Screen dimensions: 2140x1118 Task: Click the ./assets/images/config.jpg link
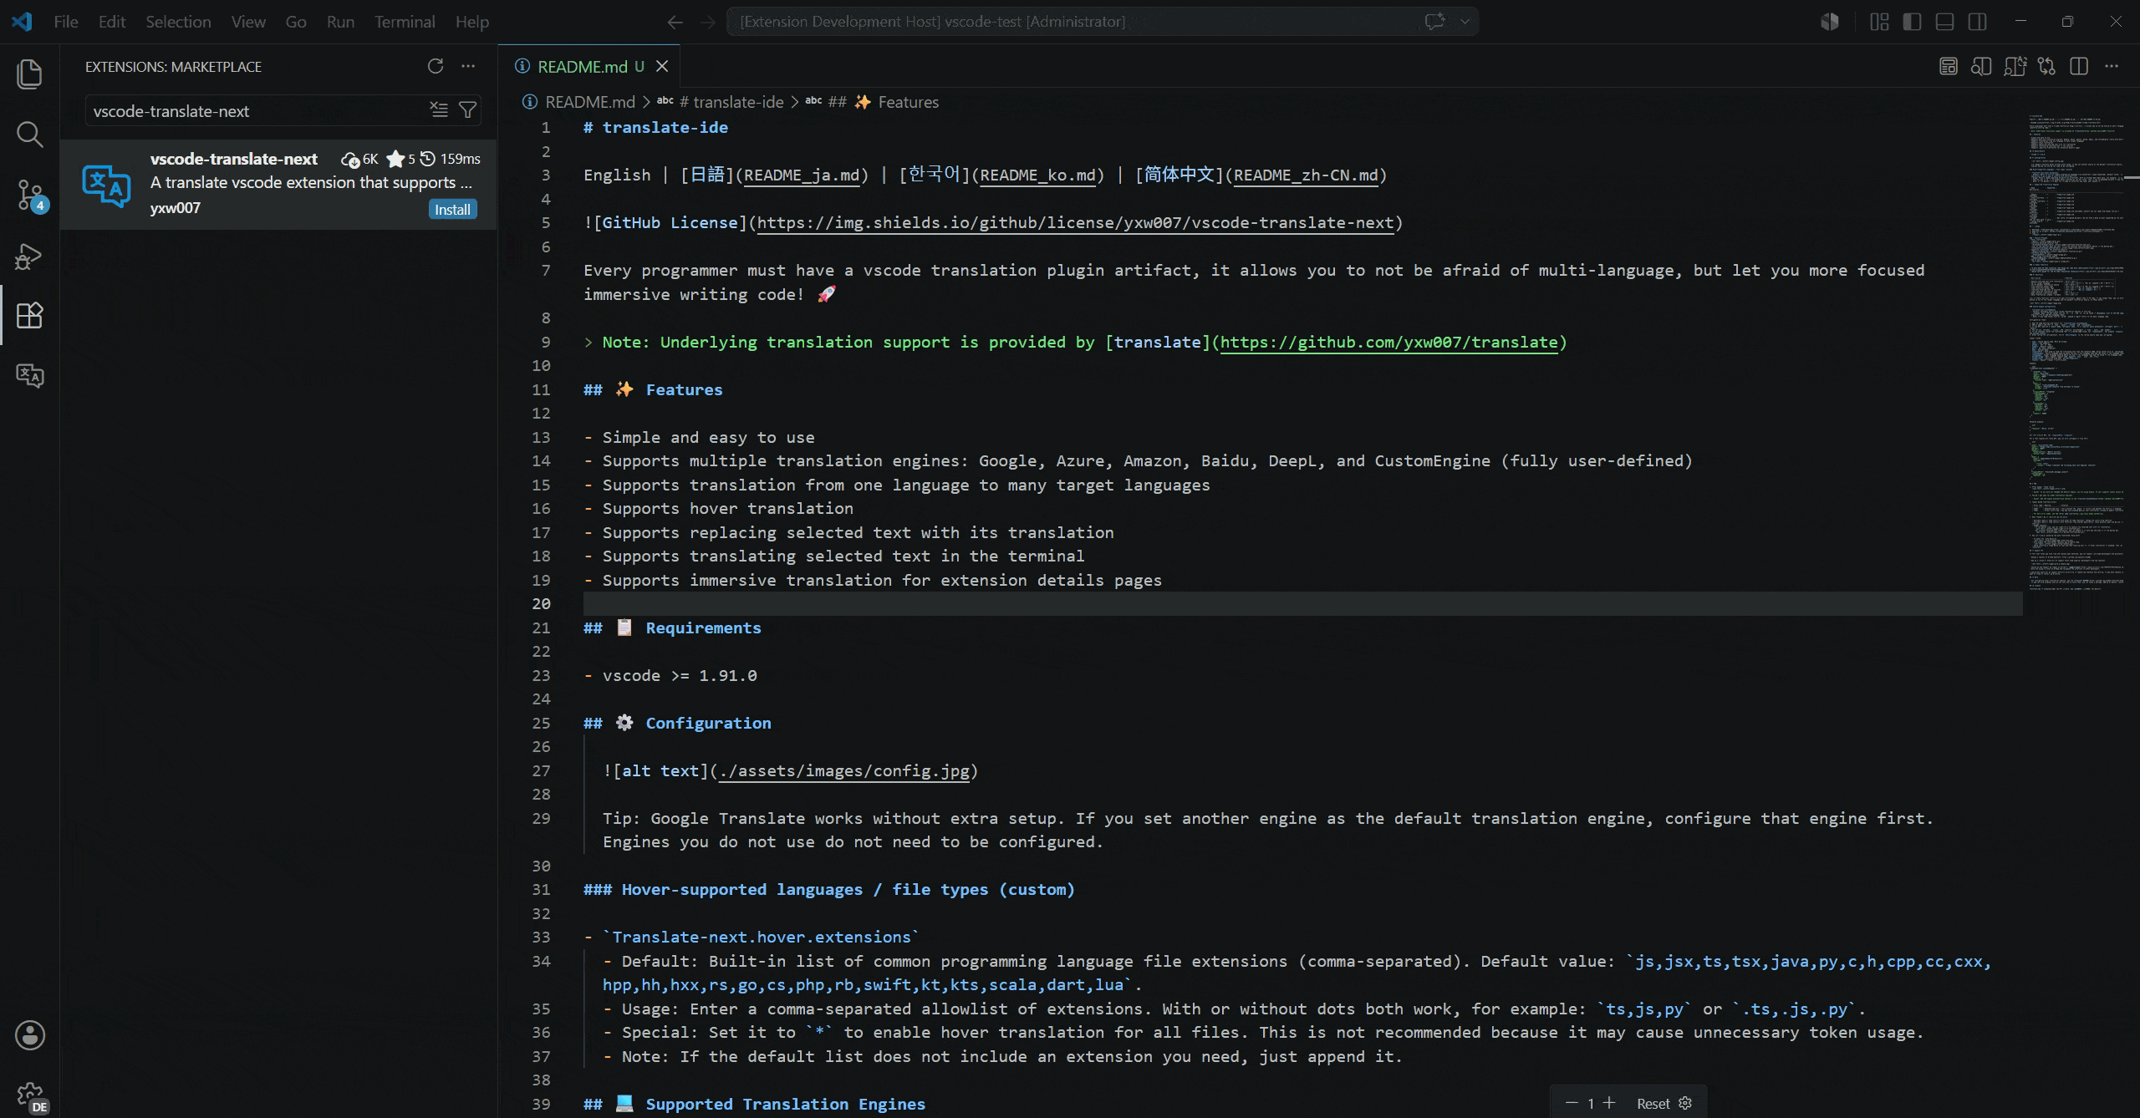[x=844, y=771]
